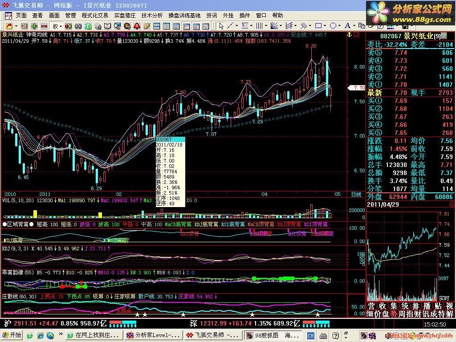456x342 pixels.
Task: Select the horizontal ratio lines drawing tool
Action: click(245, 26)
